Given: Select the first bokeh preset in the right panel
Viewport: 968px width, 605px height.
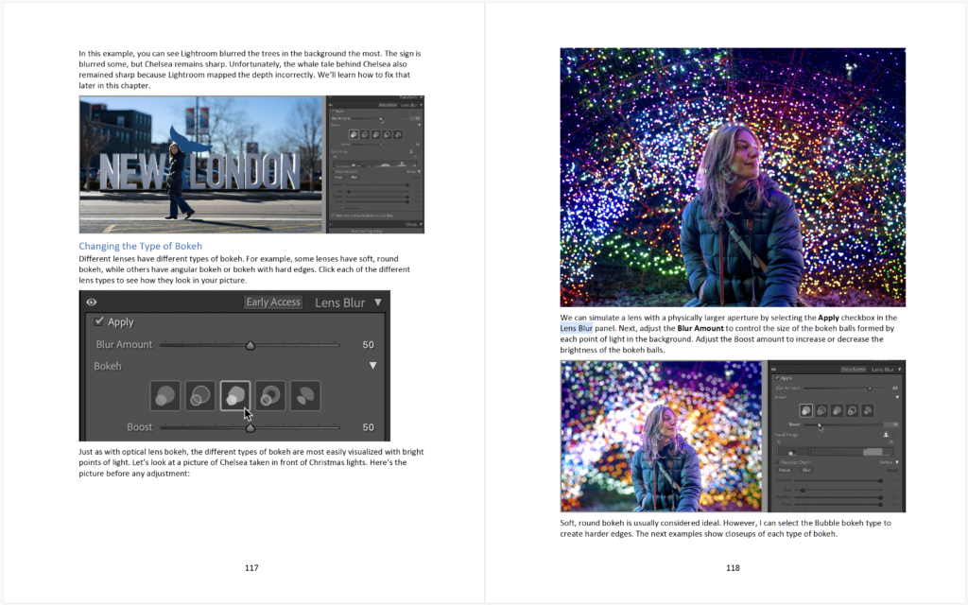Looking at the screenshot, I should coord(806,409).
